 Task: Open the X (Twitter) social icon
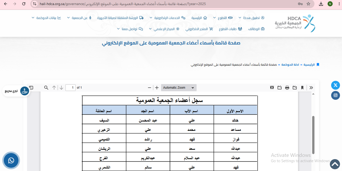335,85
